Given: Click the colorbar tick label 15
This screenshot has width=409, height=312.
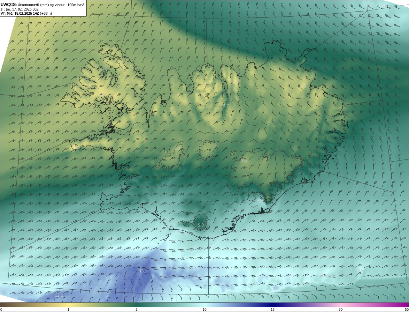Looking at the screenshot, I should (273, 309).
